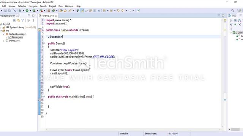The height and width of the screenshot is (136, 243).
Task: Open the Project Explorer filter icon
Action: (x=23, y=20)
